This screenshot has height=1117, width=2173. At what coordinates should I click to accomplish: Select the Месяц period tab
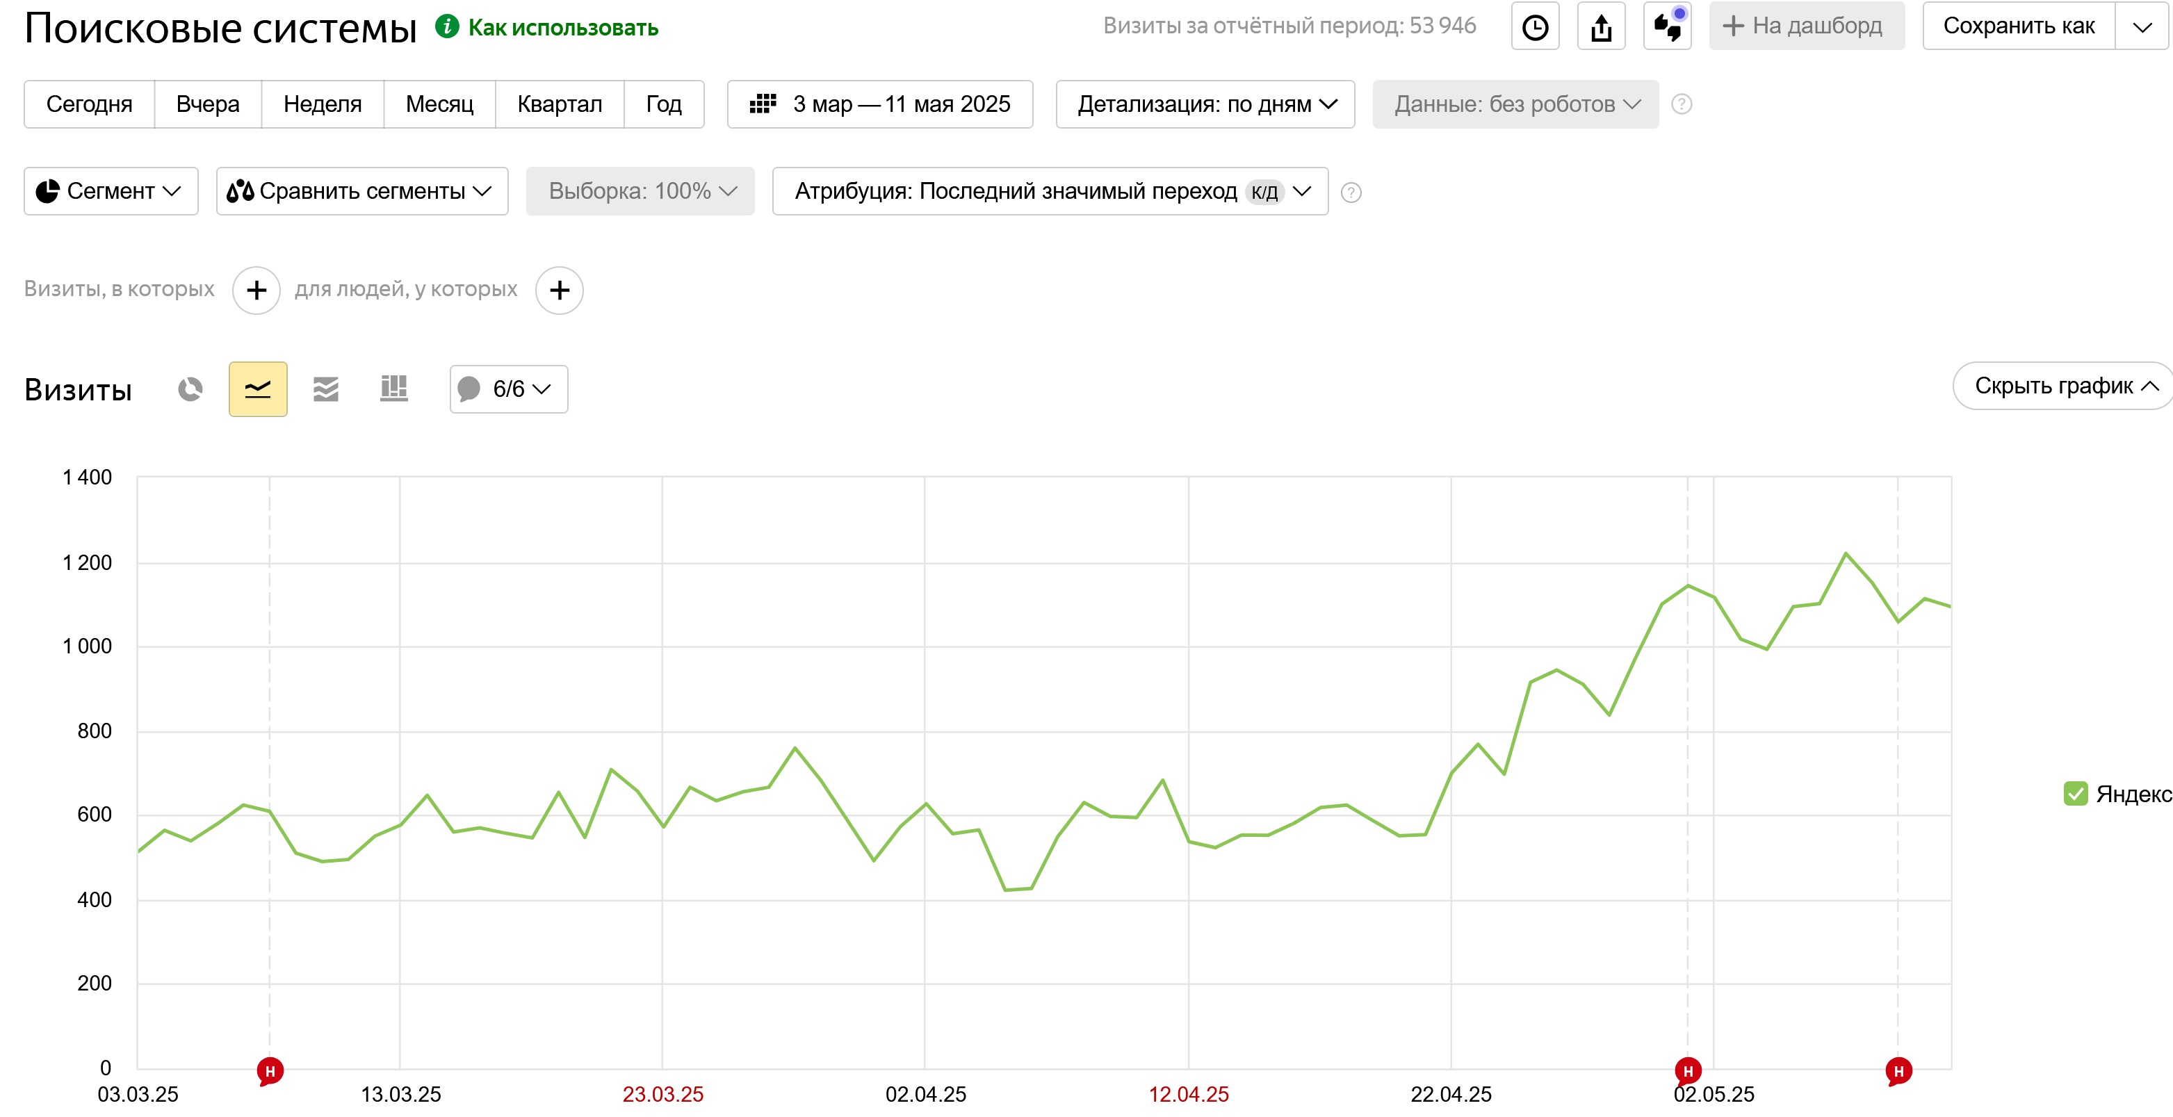coord(439,105)
